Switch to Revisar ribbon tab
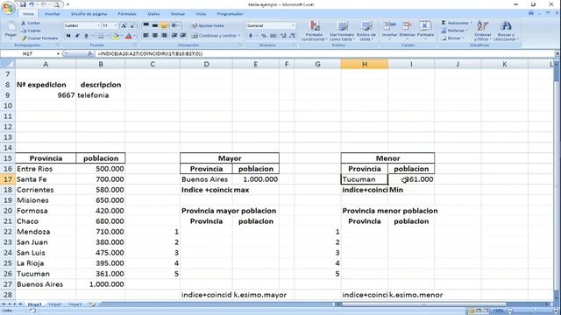The image size is (561, 315). [x=178, y=14]
